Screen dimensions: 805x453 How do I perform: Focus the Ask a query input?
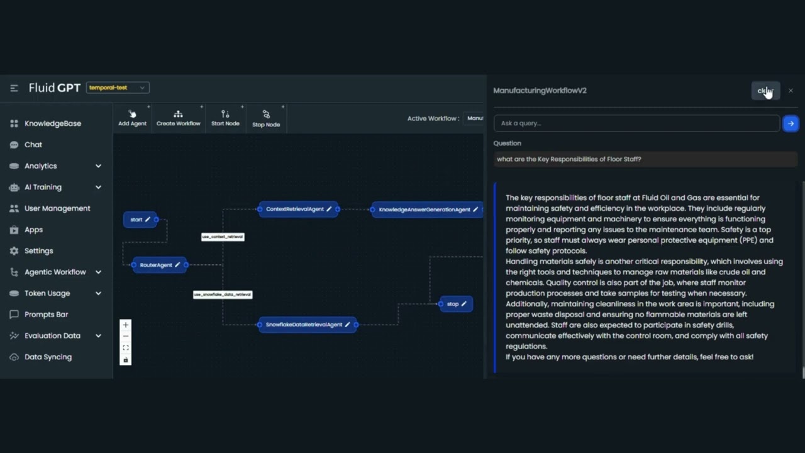pos(636,123)
